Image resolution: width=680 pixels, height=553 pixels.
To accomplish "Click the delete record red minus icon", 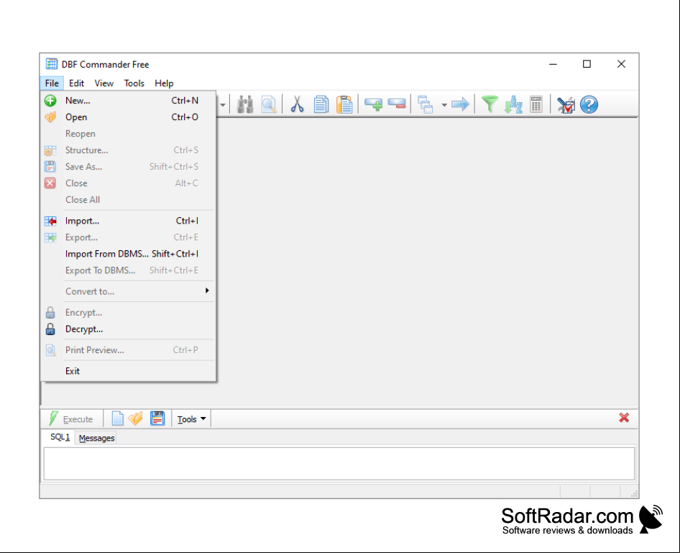I will (x=397, y=104).
